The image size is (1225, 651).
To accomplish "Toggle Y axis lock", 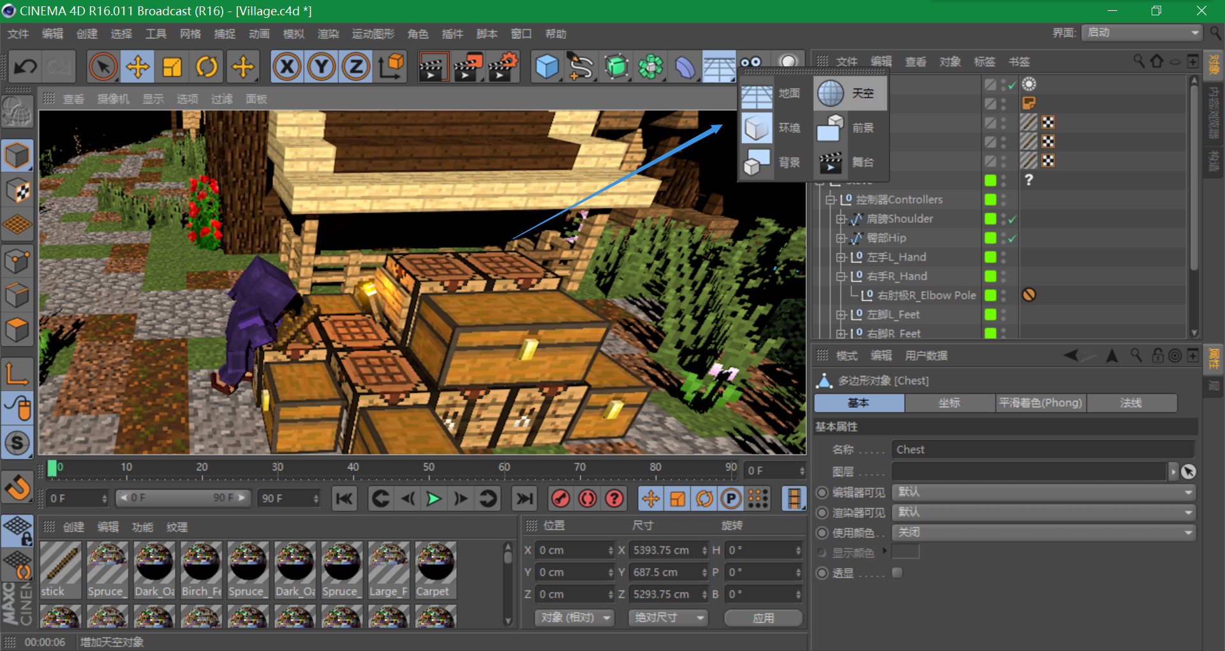I will coord(322,66).
